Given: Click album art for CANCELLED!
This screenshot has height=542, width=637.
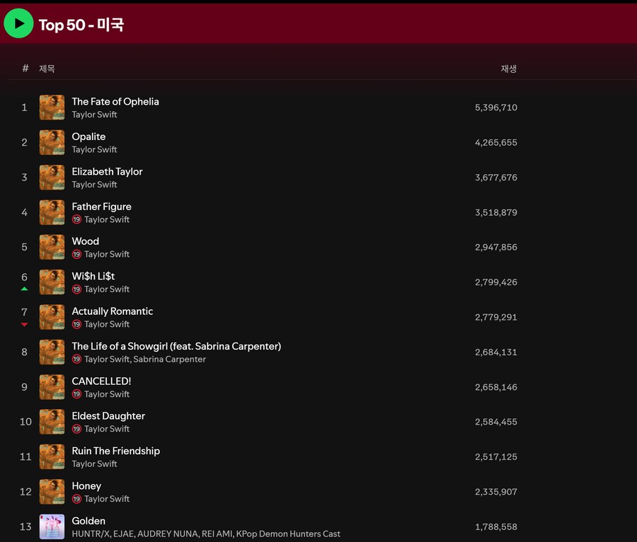Looking at the screenshot, I should tap(52, 387).
